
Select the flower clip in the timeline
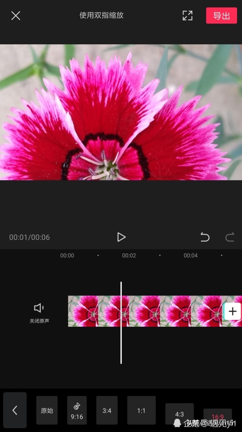[155, 311]
